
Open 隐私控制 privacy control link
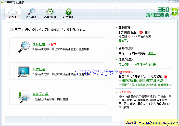pos(124,64)
